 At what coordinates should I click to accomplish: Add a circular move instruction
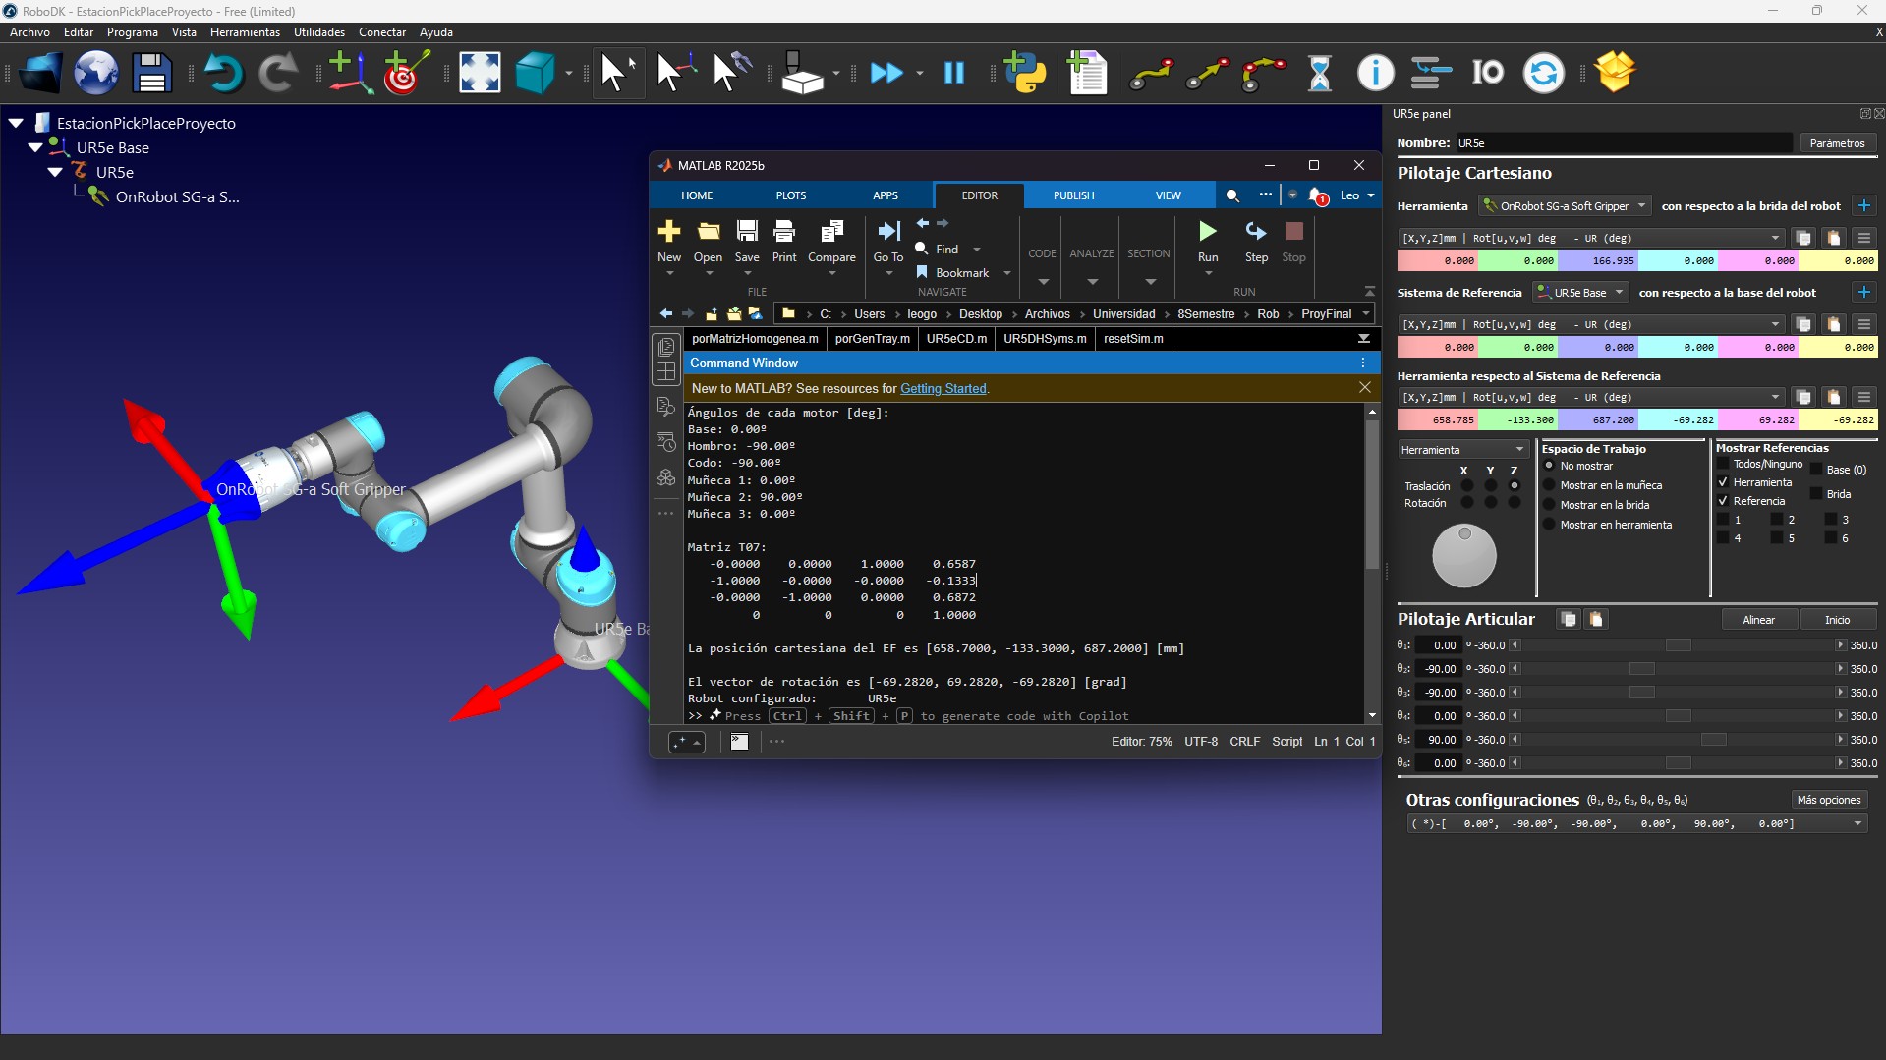point(1263,73)
